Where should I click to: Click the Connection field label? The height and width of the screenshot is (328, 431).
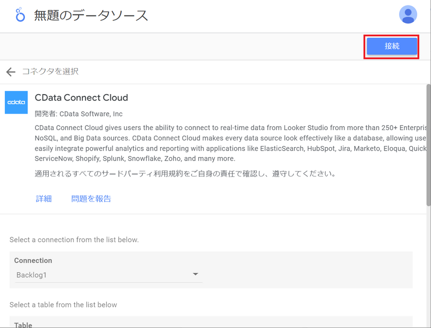coord(33,260)
